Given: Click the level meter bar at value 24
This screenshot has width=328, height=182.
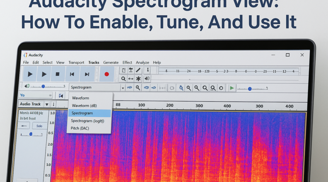Looking at the screenshot, I should [x=189, y=71].
